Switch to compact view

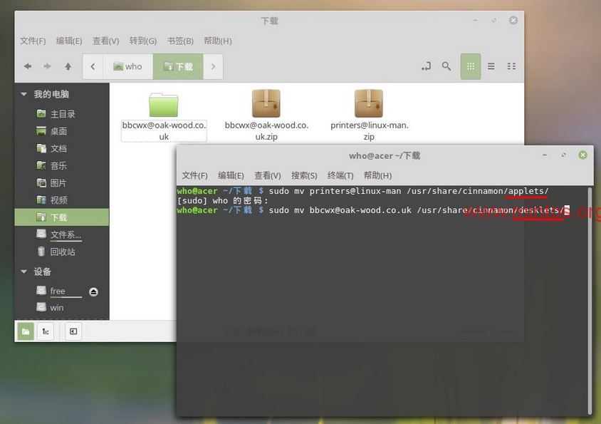pyautogui.click(x=511, y=66)
